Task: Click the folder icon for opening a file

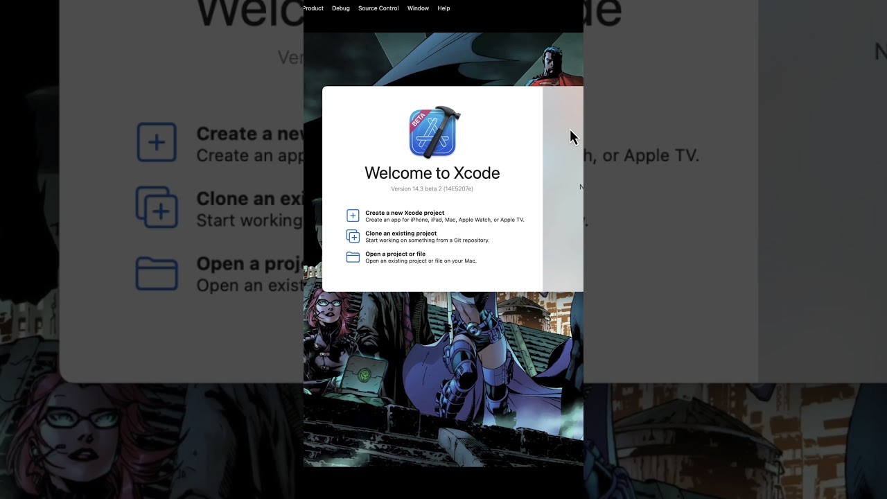Action: click(x=353, y=257)
